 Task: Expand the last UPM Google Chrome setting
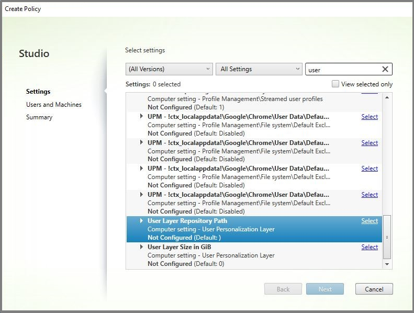(141, 195)
